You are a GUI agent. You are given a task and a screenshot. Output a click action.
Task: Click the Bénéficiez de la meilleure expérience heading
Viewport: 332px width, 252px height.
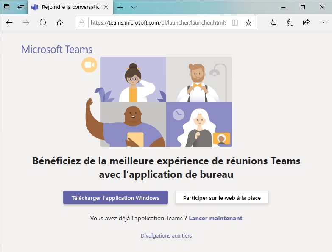click(166, 168)
